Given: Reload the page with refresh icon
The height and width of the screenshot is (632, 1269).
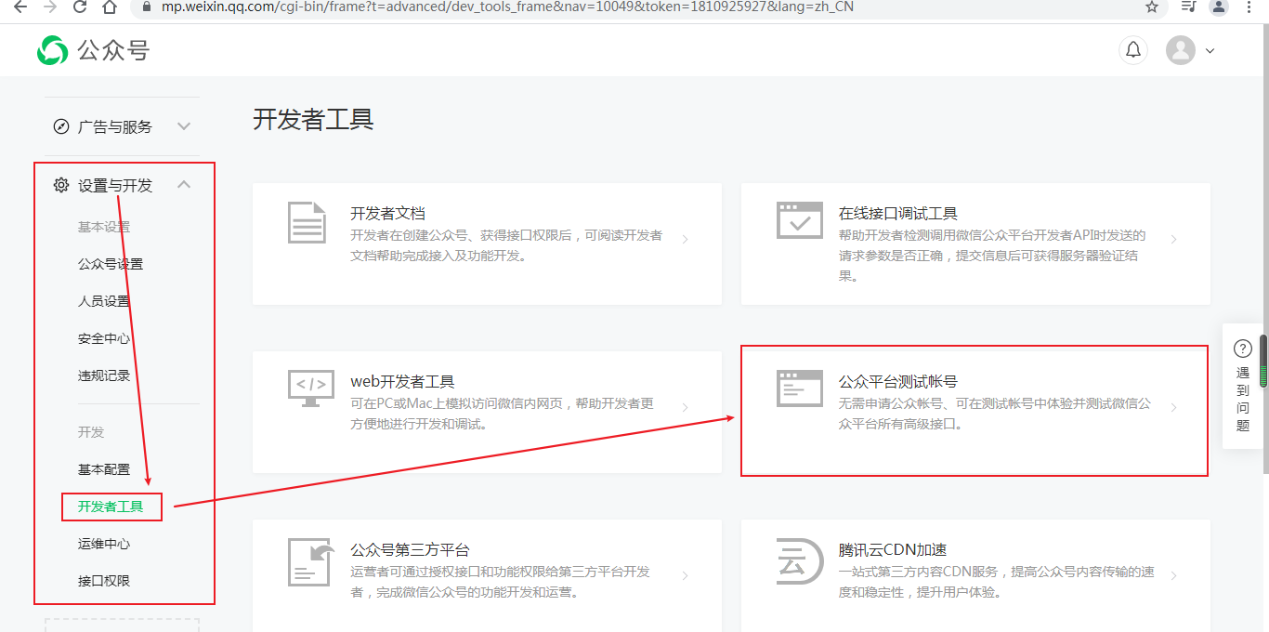Looking at the screenshot, I should pyautogui.click(x=80, y=7).
